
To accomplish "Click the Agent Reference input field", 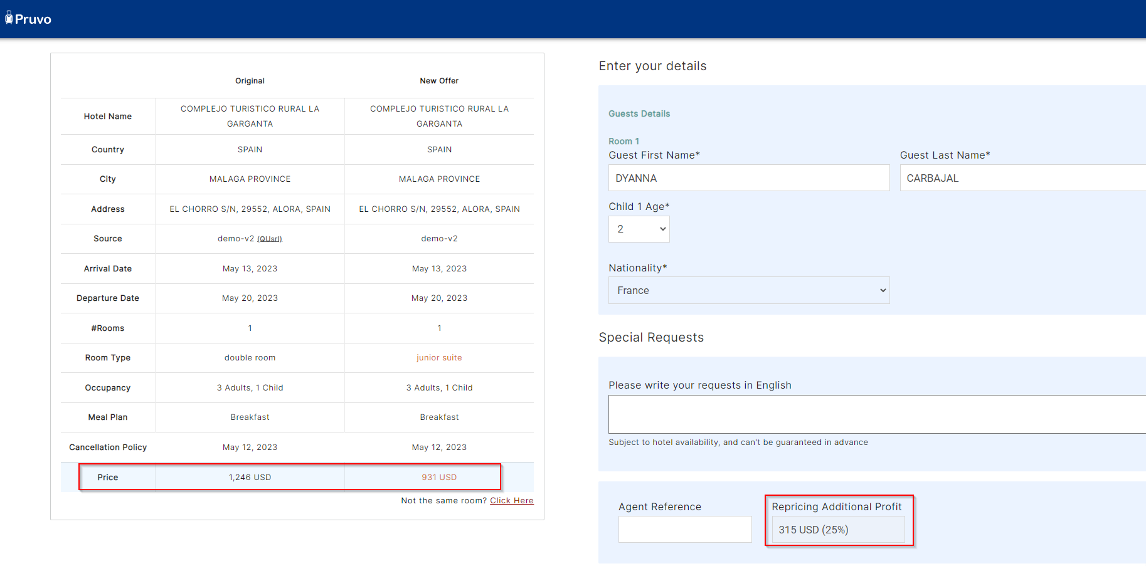I will [685, 530].
